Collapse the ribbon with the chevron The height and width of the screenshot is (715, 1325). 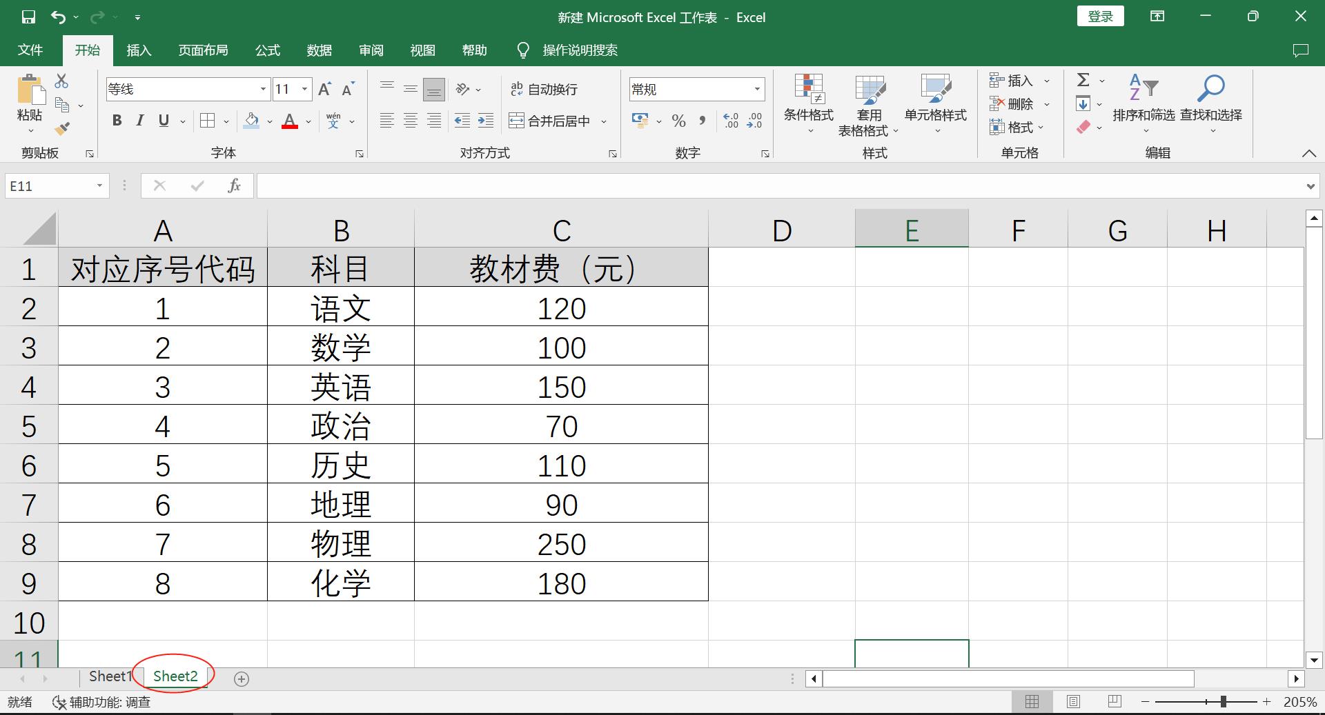(1308, 154)
